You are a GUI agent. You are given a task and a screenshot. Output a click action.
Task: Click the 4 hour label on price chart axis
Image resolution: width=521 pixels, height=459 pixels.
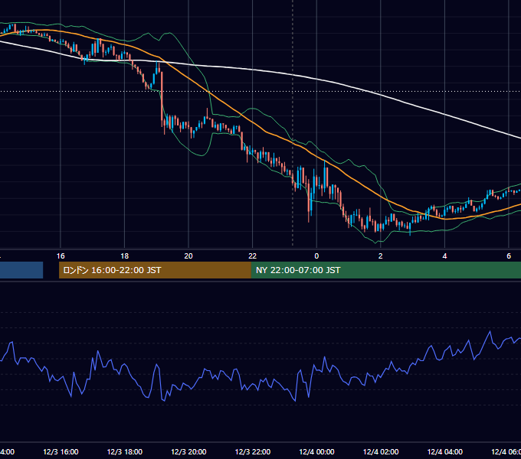pos(444,256)
